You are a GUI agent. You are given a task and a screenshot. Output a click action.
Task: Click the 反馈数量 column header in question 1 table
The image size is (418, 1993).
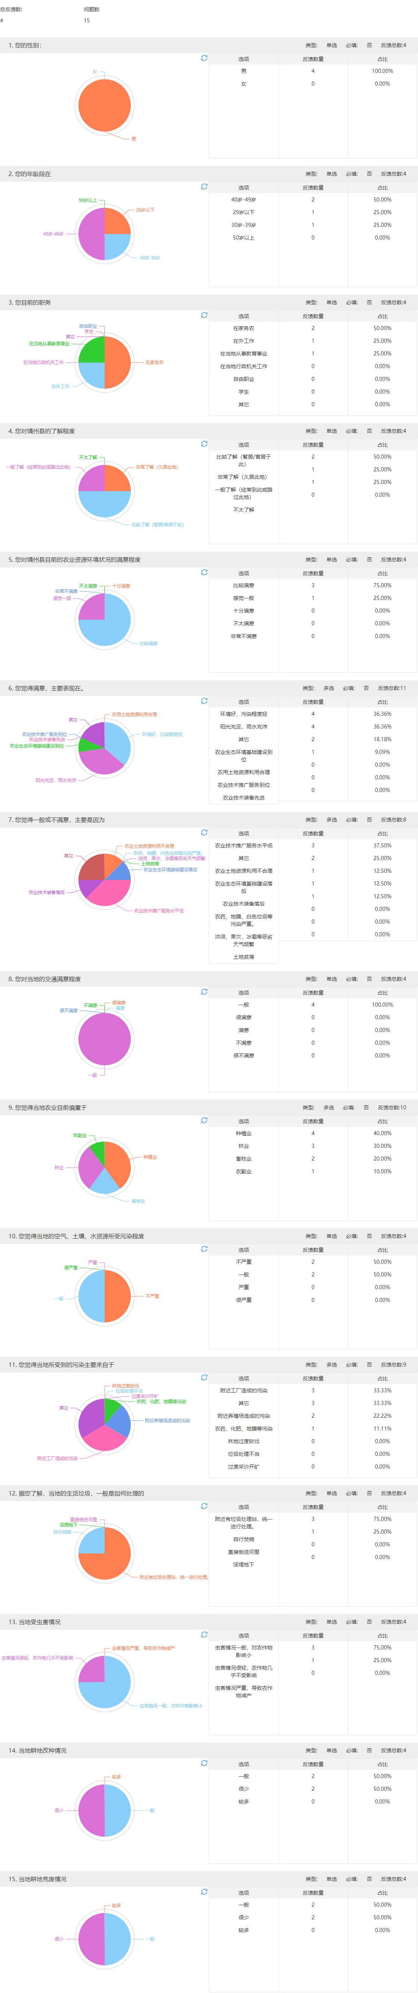click(313, 59)
